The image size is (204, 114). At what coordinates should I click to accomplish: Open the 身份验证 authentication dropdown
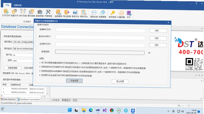click(24, 49)
